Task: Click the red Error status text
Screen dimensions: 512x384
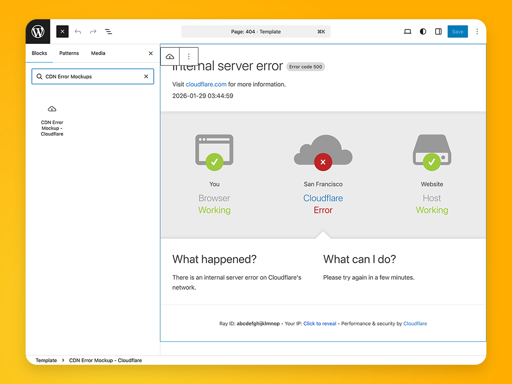Action: [x=323, y=210]
